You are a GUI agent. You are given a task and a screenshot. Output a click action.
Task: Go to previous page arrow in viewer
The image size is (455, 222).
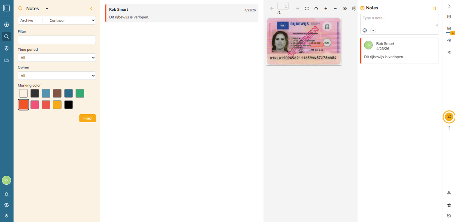(x=272, y=8)
